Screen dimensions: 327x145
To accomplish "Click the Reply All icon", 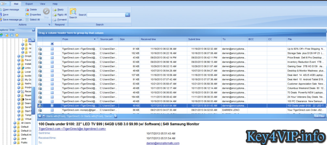I will pos(55,15).
